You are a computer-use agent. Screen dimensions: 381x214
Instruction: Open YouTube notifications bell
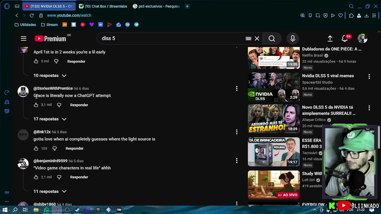(x=345, y=39)
